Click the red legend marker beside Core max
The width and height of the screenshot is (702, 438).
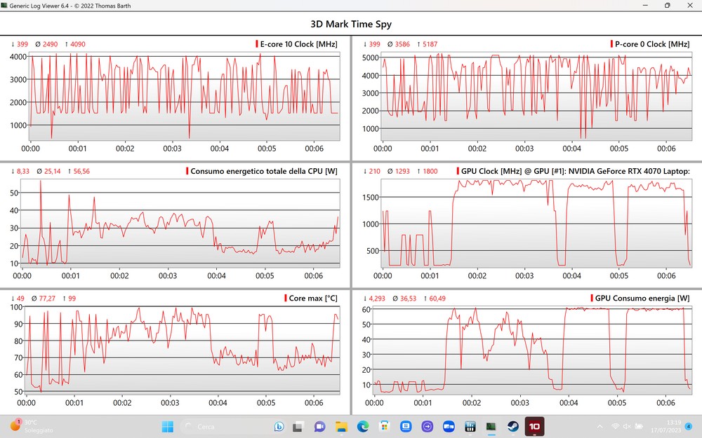pyautogui.click(x=286, y=298)
